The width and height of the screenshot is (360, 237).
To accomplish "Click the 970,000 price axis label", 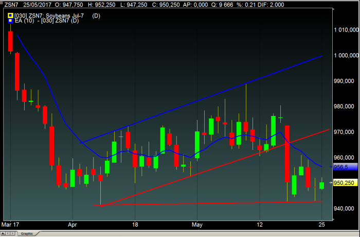I will tap(344, 132).
